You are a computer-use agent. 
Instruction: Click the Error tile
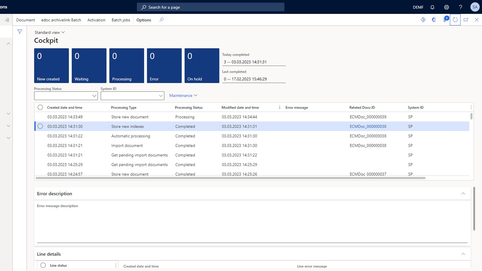(164, 65)
